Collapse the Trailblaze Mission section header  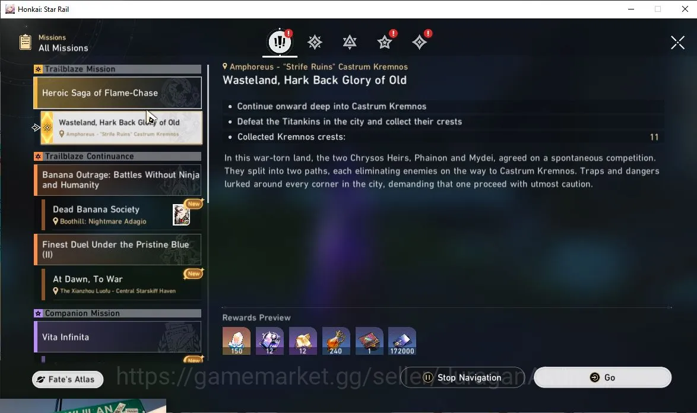[x=118, y=69]
